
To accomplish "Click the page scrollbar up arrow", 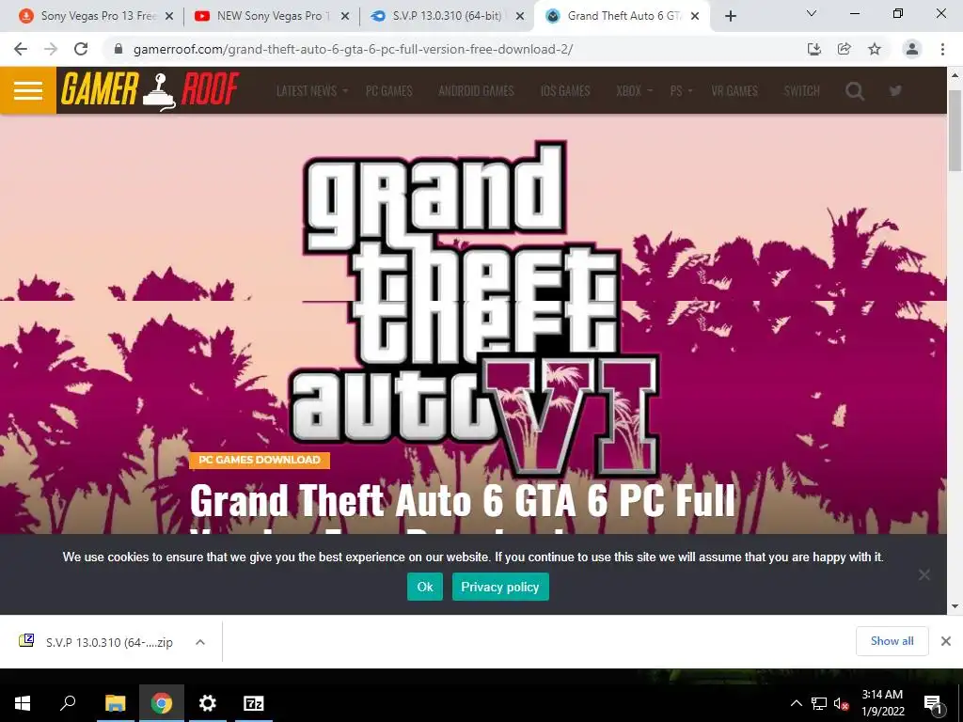I will pos(955,75).
